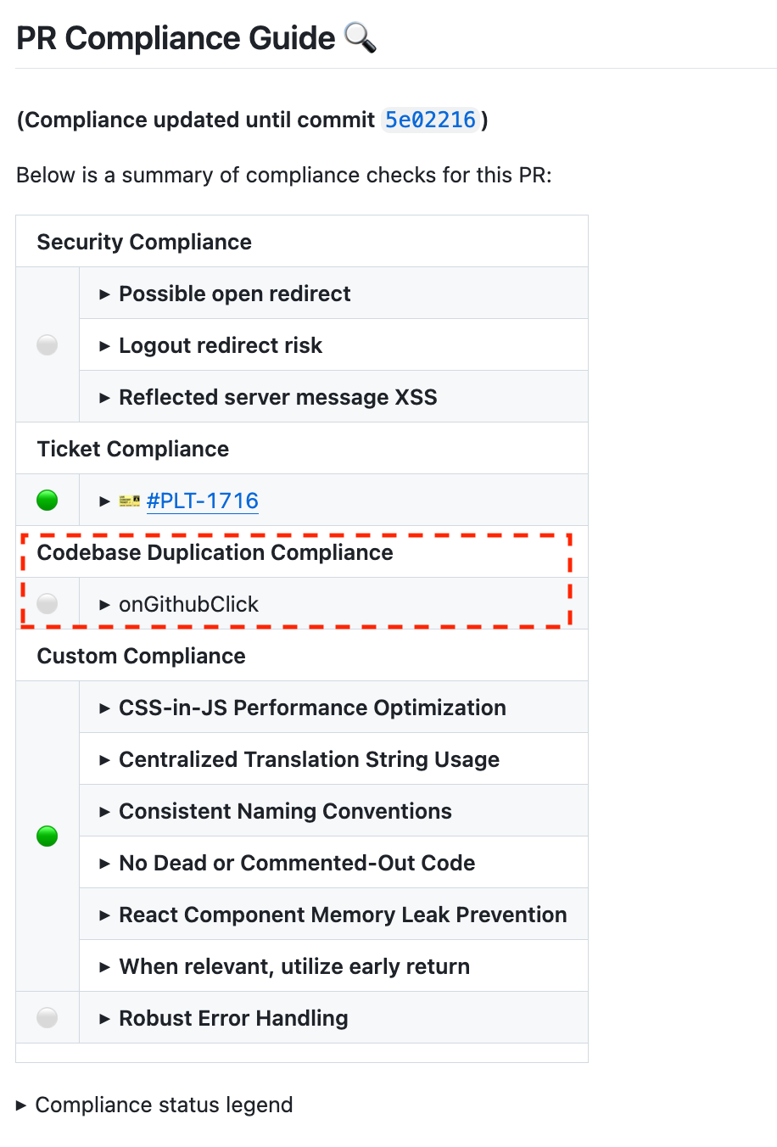Show the Compliance status legend

pos(163,1105)
